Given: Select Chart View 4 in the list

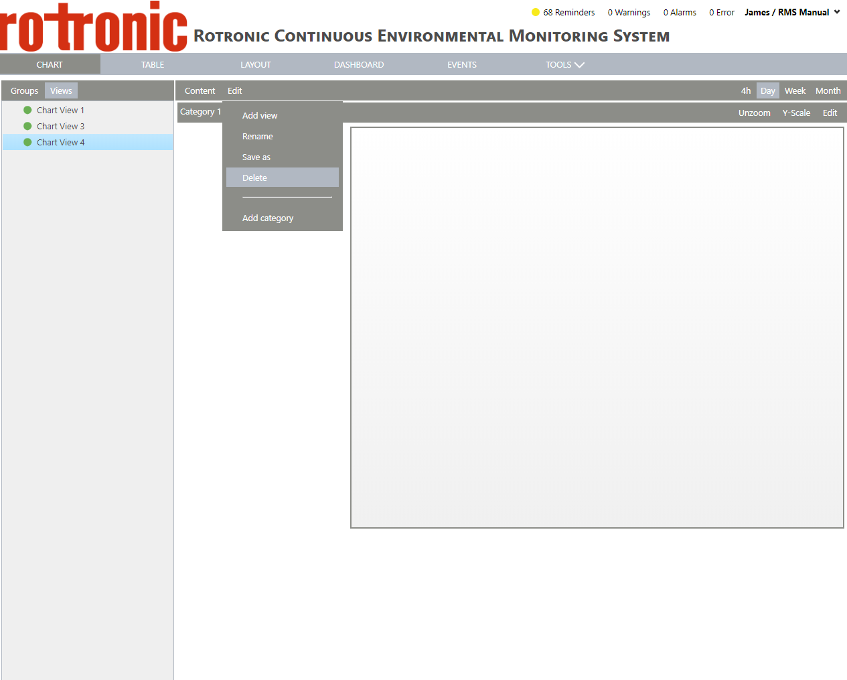Looking at the screenshot, I should click(x=88, y=142).
